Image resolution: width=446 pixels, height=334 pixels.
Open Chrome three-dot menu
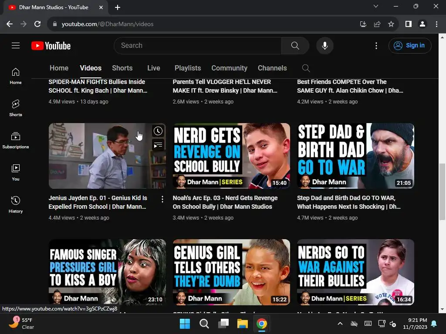pyautogui.click(x=436, y=24)
